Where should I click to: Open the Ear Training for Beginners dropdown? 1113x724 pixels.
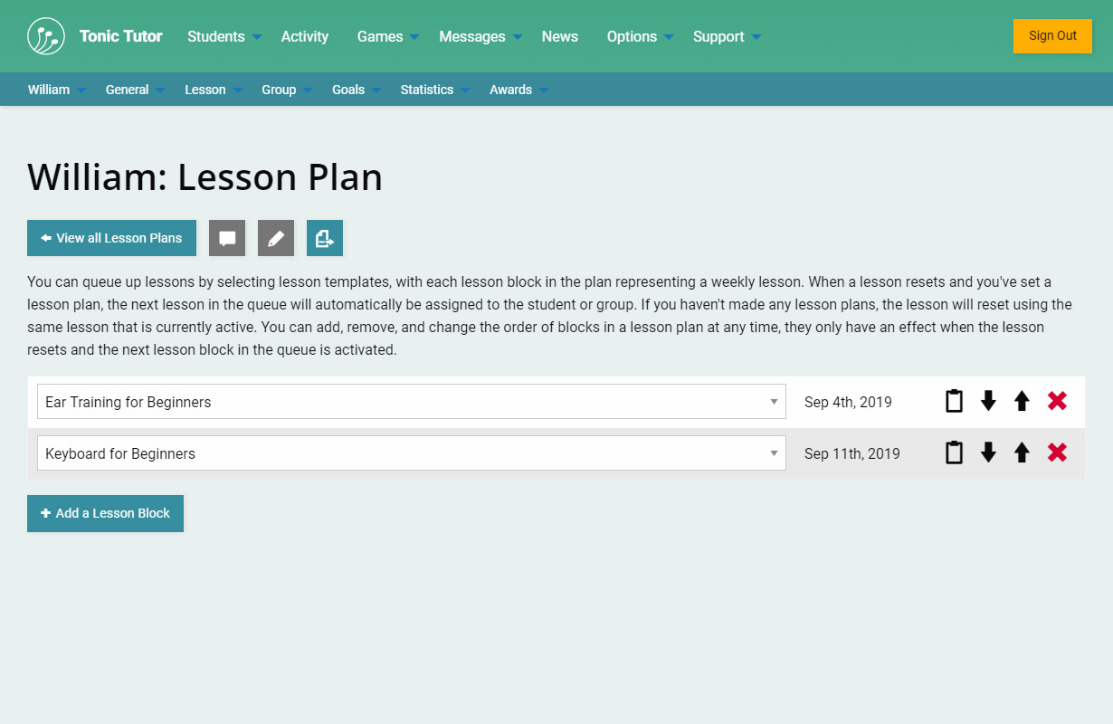tap(411, 402)
